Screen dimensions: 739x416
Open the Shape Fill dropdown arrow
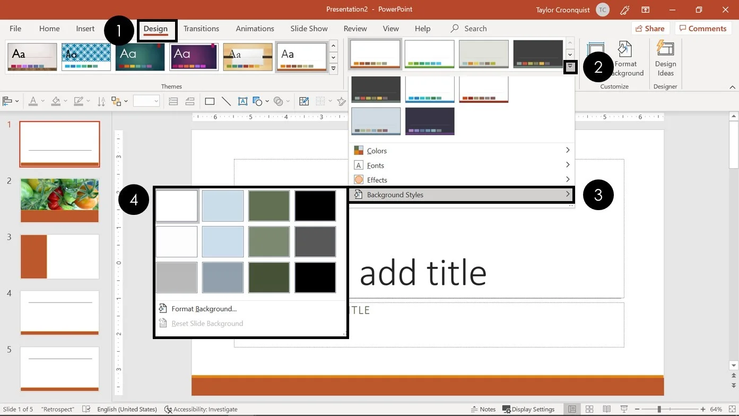65,101
